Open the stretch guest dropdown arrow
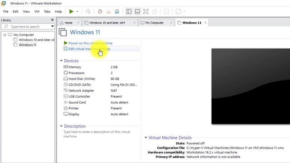 184,11
